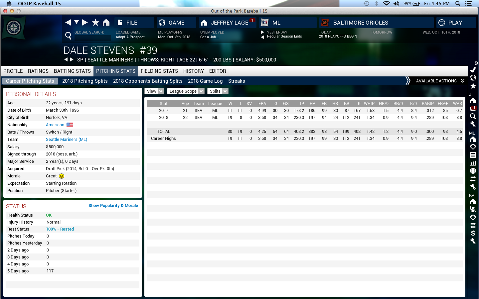
Task: Open the 2018 Game Log subtab
Action: pyautogui.click(x=205, y=81)
